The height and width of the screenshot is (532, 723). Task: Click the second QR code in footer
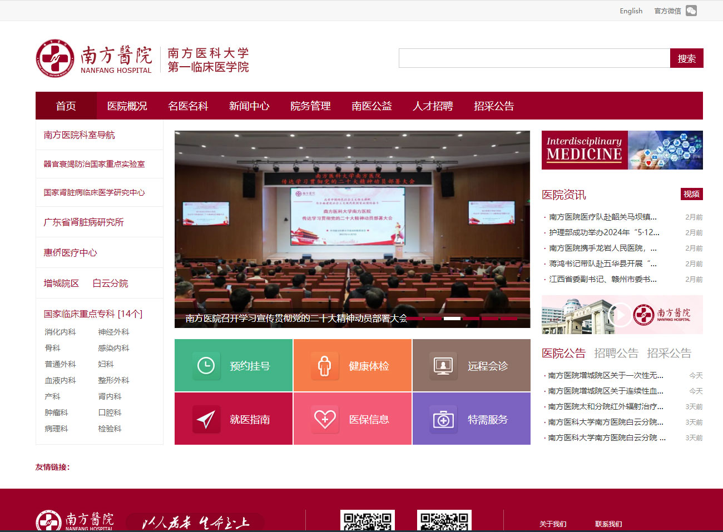pyautogui.click(x=444, y=521)
